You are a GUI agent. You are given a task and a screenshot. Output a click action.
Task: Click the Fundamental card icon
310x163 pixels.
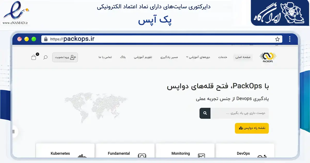pyautogui.click(x=142, y=156)
